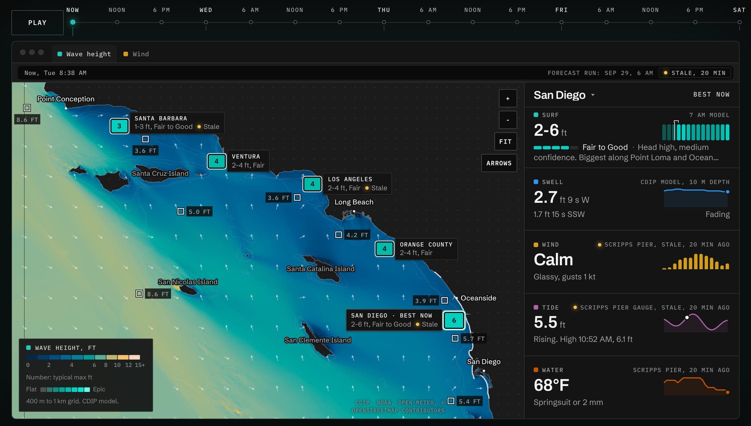Image resolution: width=751 pixels, height=426 pixels.
Task: Click the wave height color scale
Action: click(83, 357)
